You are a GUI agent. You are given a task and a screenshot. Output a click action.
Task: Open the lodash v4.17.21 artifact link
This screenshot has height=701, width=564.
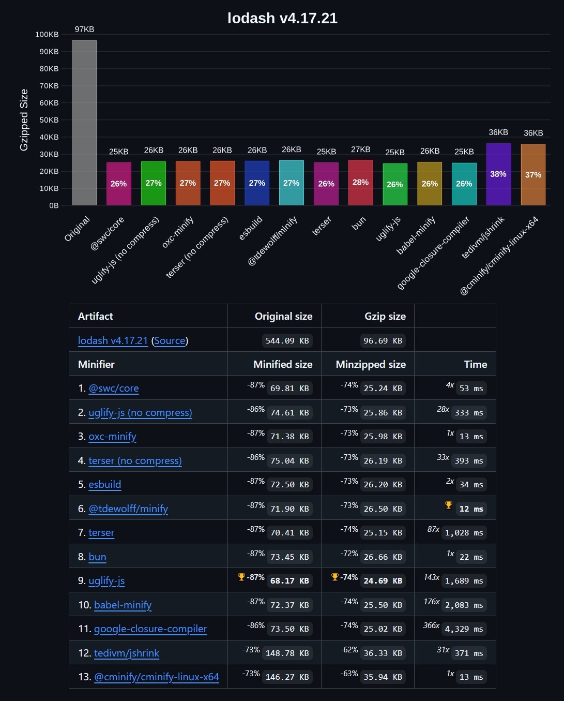tap(113, 340)
